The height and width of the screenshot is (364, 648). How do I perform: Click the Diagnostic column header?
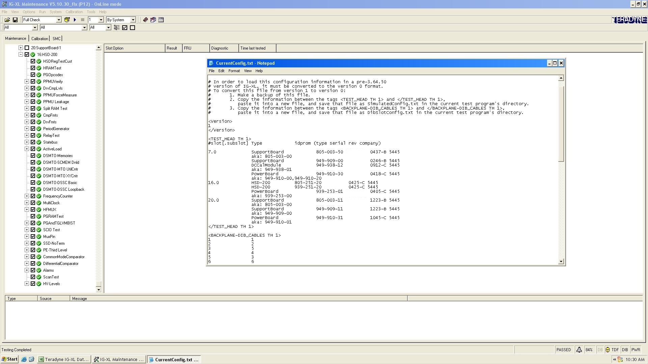[224, 48]
